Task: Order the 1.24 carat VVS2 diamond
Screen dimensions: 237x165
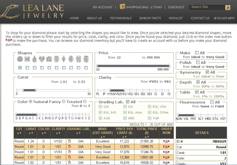Action: pos(166,141)
